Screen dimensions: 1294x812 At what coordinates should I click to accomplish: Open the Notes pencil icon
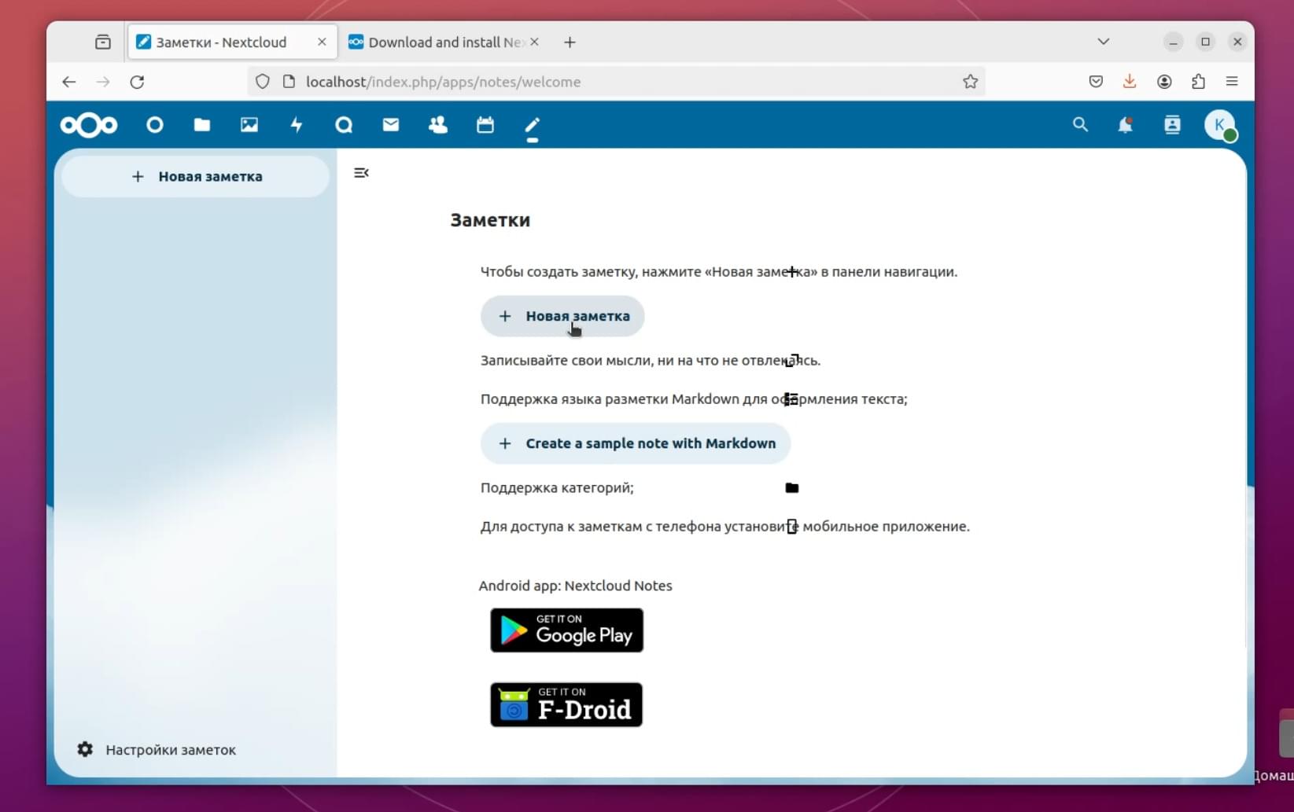[x=533, y=124]
